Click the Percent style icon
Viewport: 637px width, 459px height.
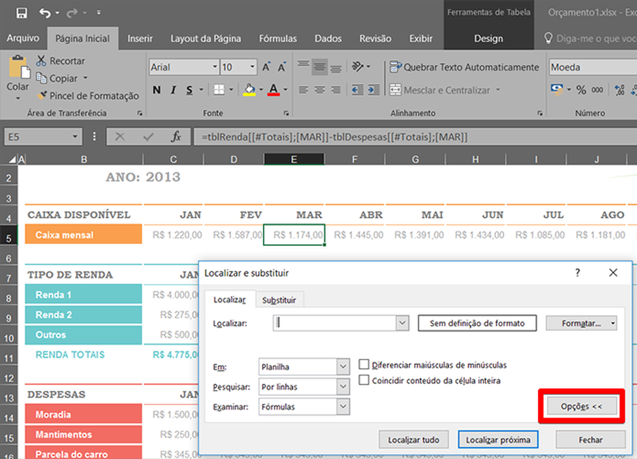pos(581,90)
